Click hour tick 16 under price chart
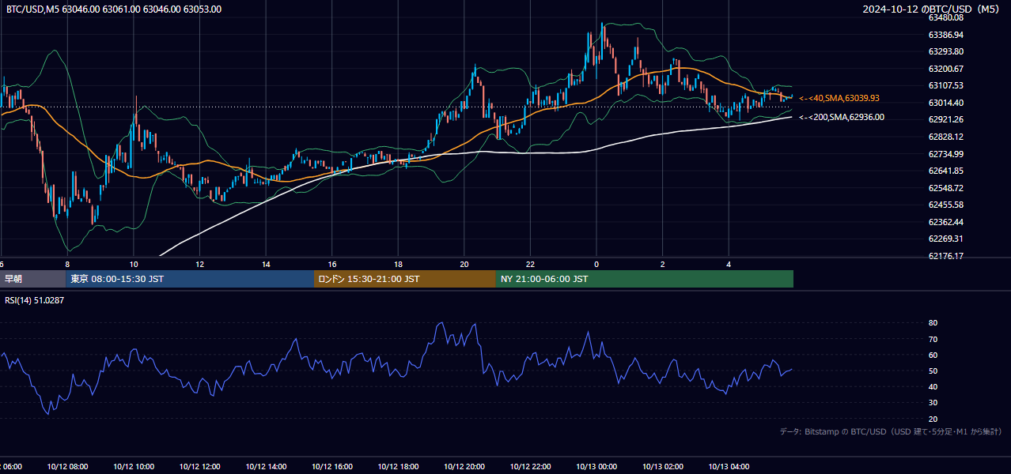The height and width of the screenshot is (474, 1011). [331, 264]
